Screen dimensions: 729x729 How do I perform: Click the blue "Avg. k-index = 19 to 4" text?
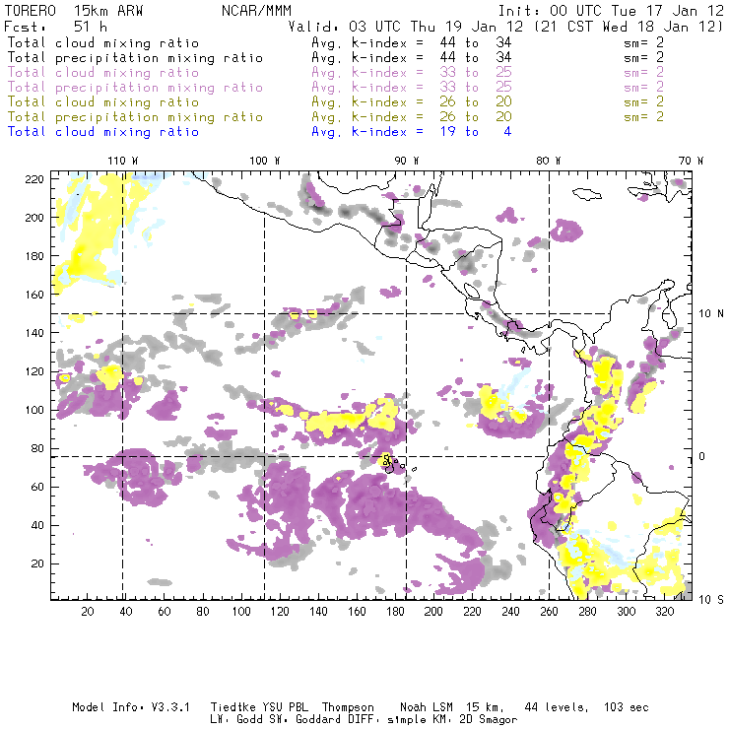(x=412, y=132)
